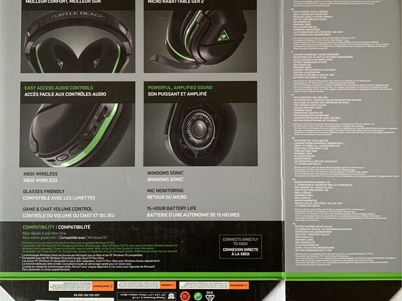
Task: Click the green 'EASY ACCESS AUDIO CONTROLS' heading
Action: pos(59,88)
